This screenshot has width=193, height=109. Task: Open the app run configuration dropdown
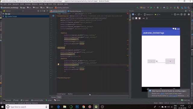(145, 8)
